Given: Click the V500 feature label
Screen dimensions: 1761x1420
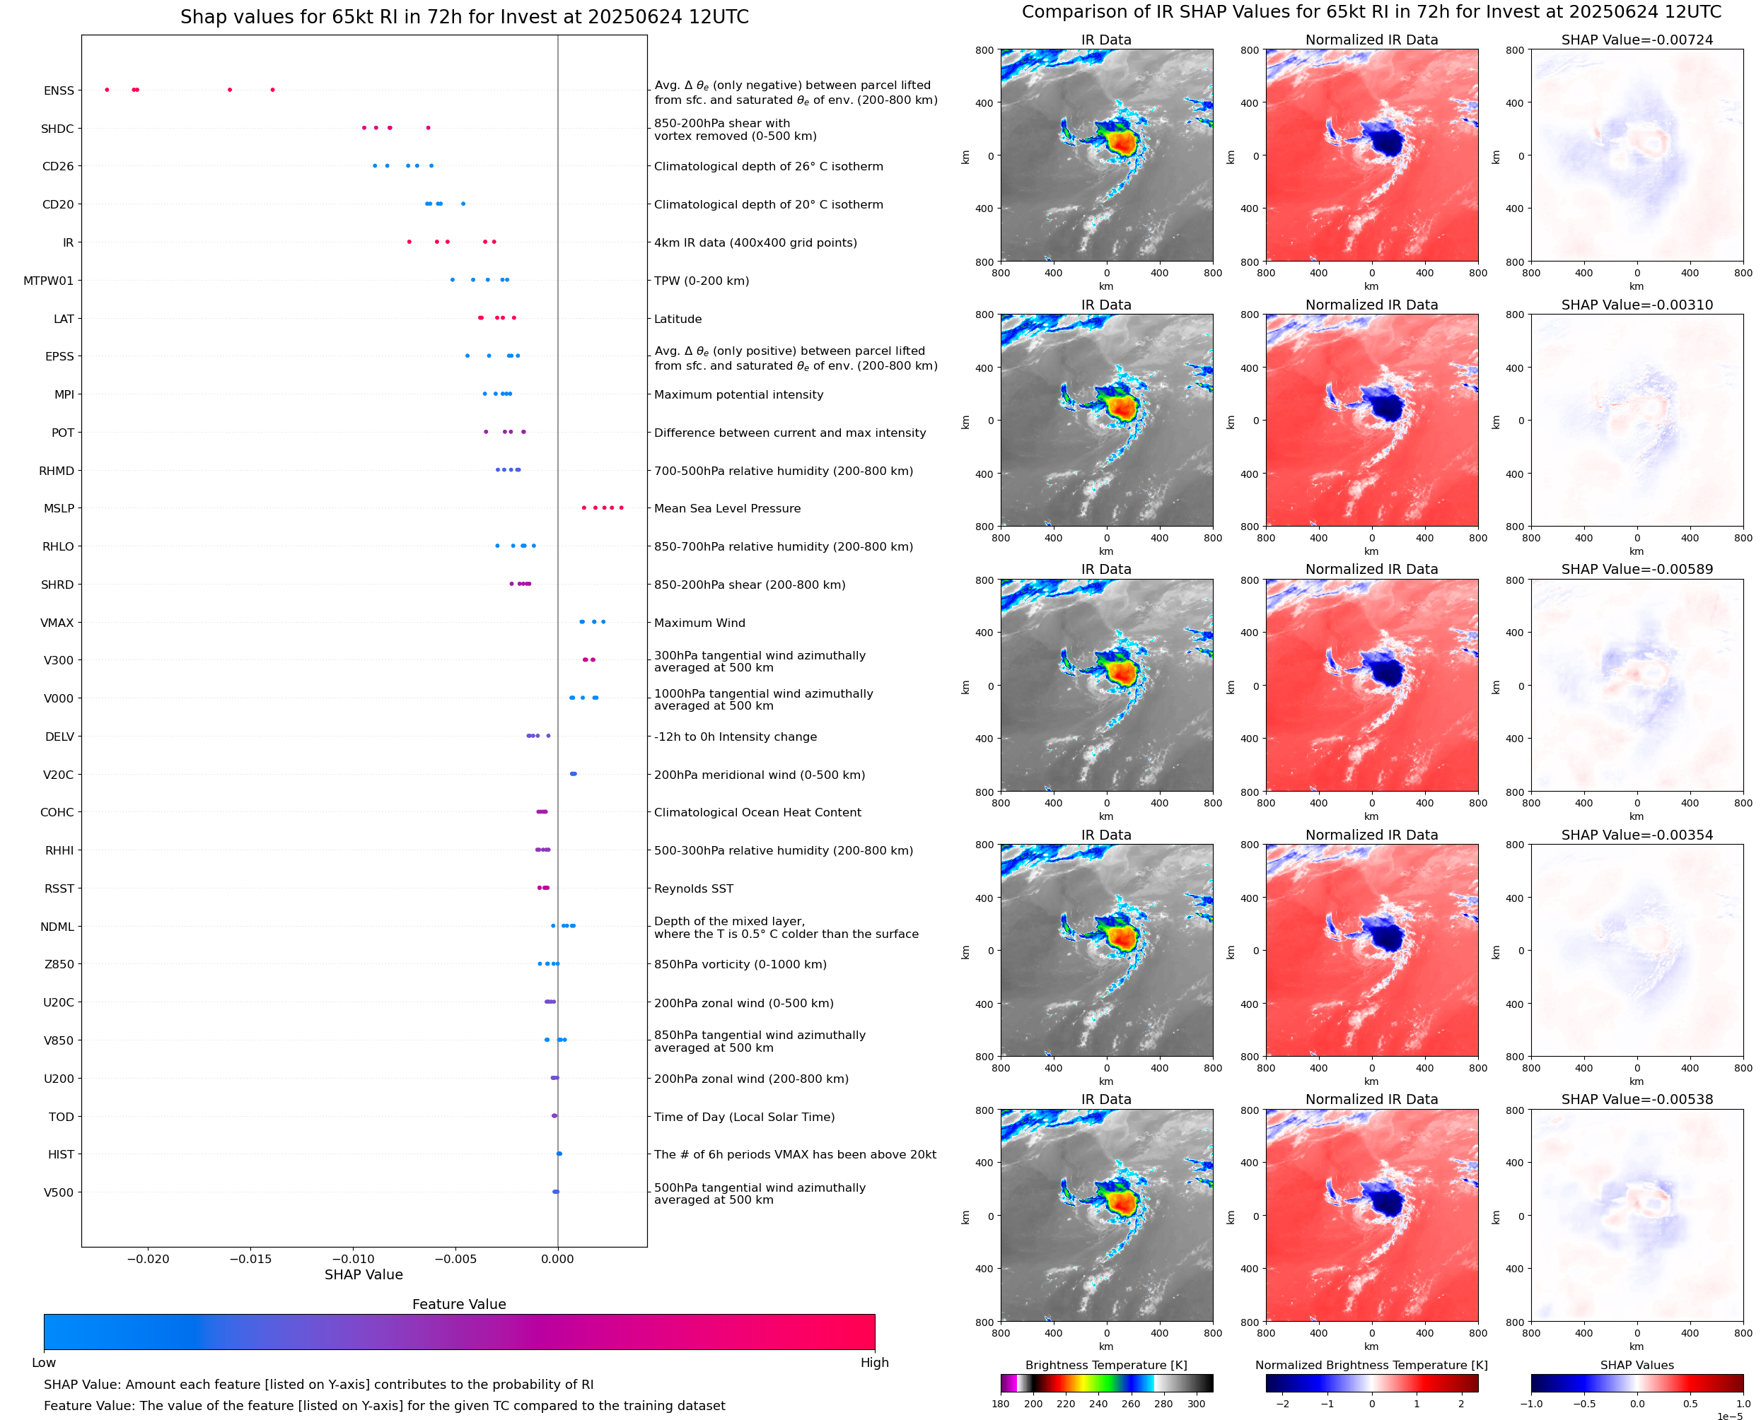Looking at the screenshot, I should tap(59, 1192).
